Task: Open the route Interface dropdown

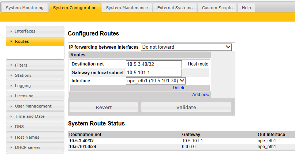Action: pos(156,81)
